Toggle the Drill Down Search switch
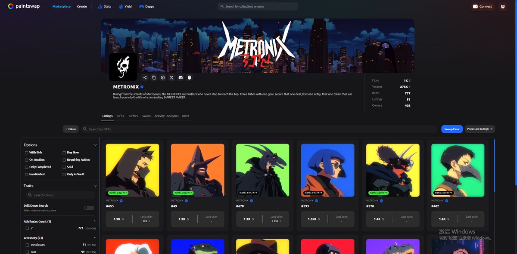 [x=89, y=208]
